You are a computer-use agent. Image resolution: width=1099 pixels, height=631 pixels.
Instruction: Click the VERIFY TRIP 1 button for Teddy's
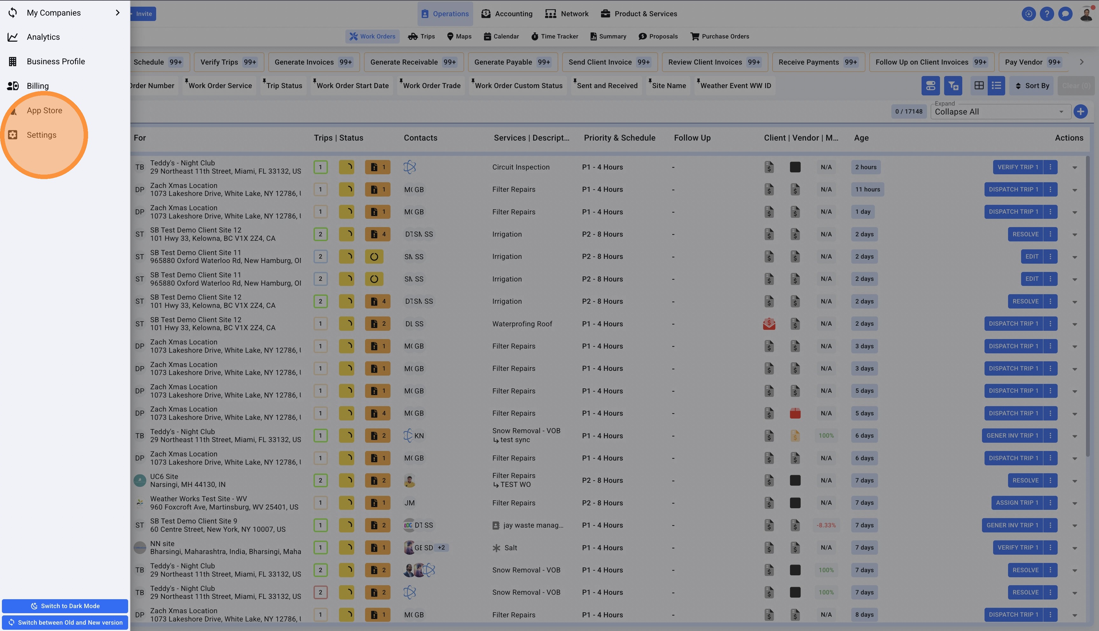pyautogui.click(x=1018, y=167)
